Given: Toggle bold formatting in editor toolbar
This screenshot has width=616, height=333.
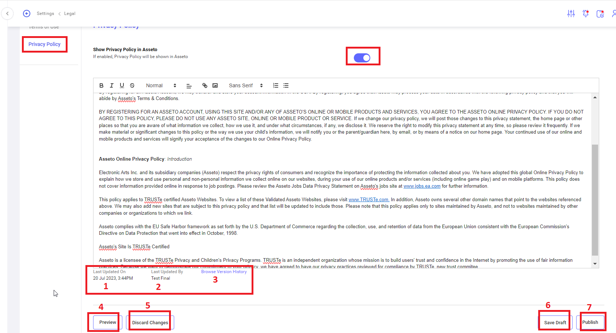Looking at the screenshot, I should click(x=101, y=85).
